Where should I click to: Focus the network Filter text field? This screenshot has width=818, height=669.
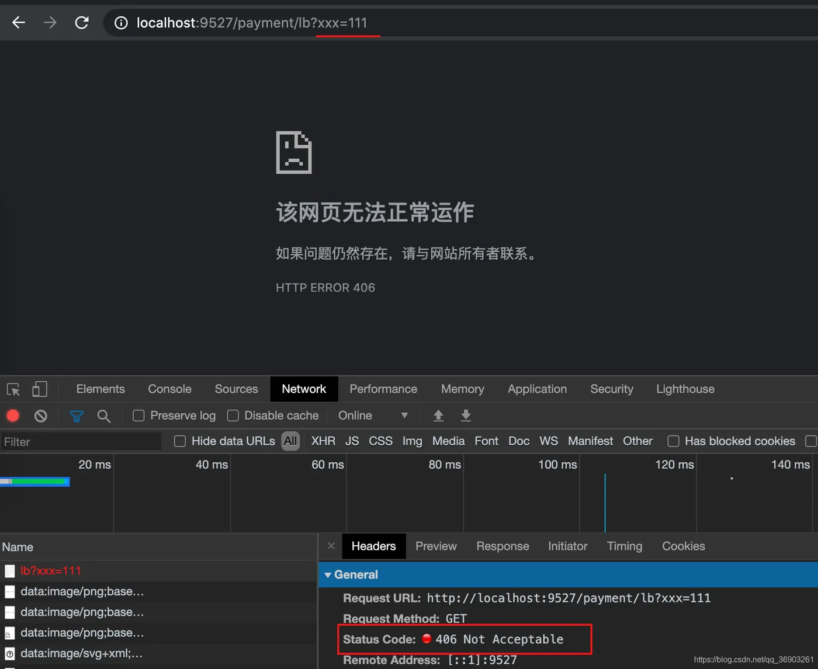pos(81,442)
